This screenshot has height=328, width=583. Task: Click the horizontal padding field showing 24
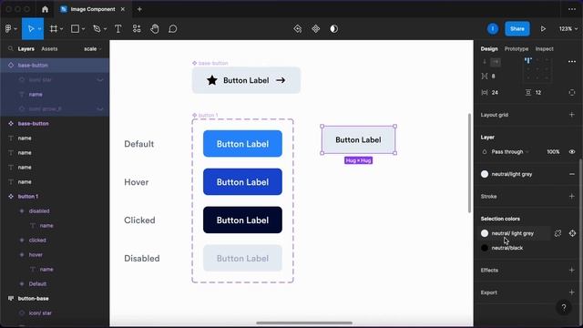(495, 92)
